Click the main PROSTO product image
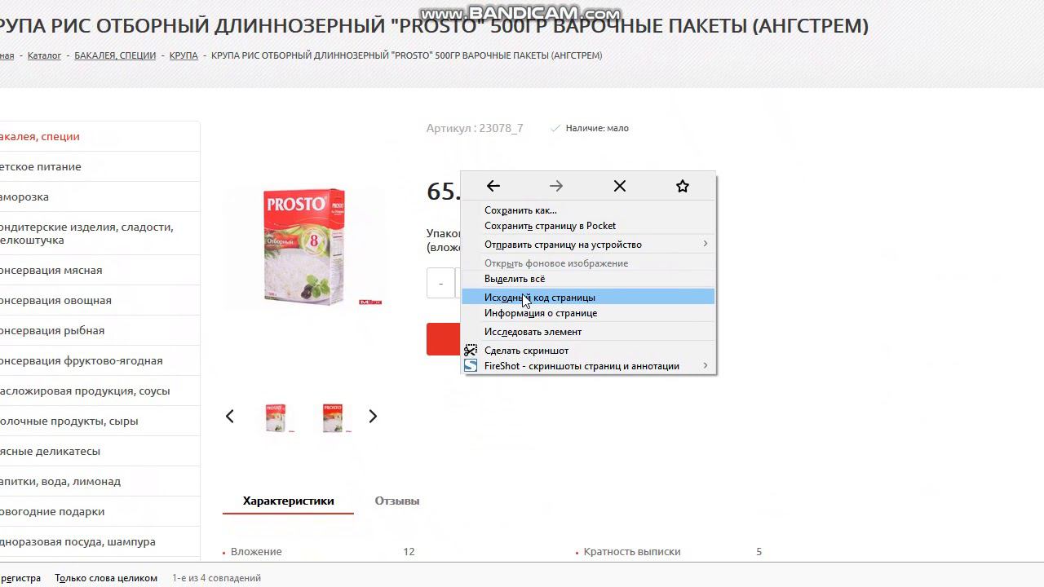 coord(305,247)
